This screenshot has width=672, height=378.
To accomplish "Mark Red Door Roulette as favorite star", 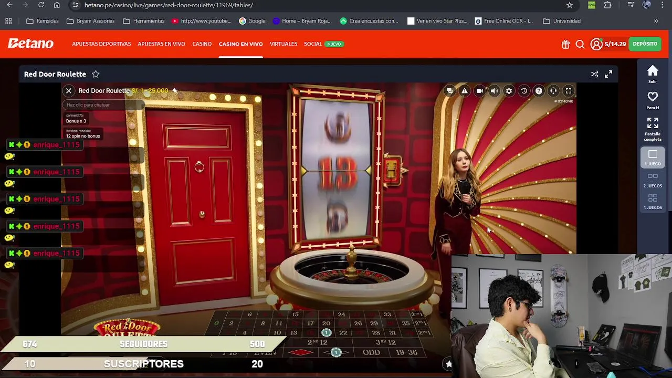I will [x=96, y=74].
